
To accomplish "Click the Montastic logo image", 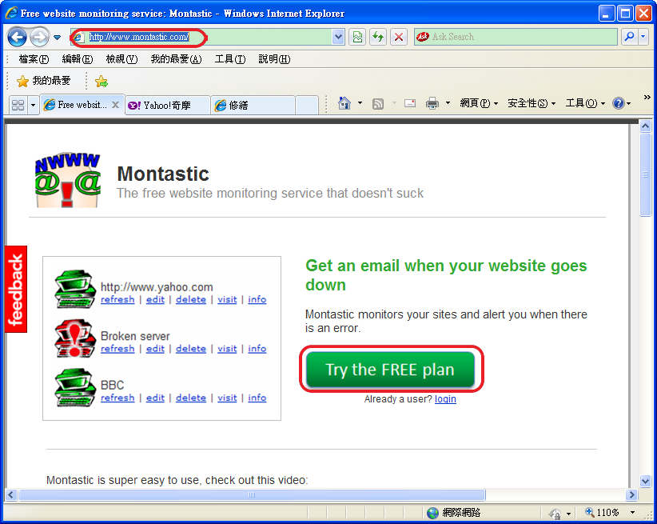I will (x=67, y=179).
